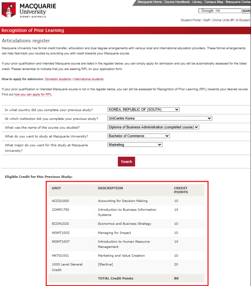Open the E-Student link
The height and width of the screenshot is (286, 251).
[x=243, y=20]
